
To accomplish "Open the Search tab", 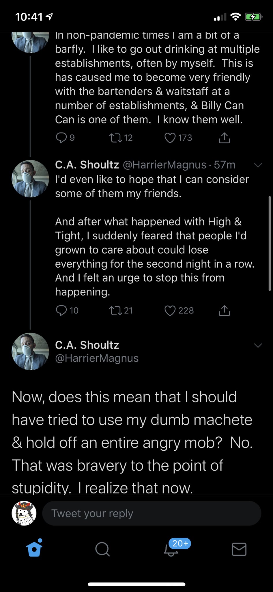I will click(102, 549).
